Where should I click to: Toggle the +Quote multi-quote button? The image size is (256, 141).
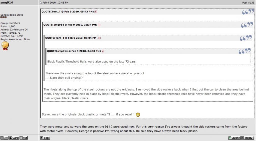point(234,138)
